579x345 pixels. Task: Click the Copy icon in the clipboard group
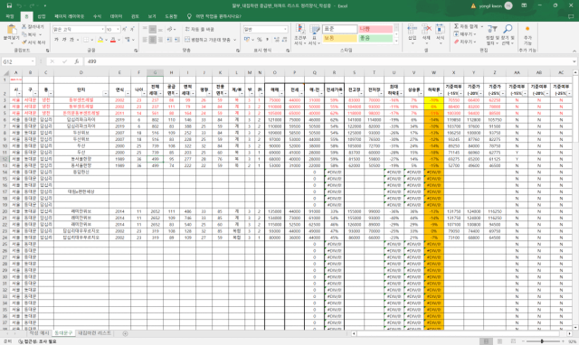24,34
